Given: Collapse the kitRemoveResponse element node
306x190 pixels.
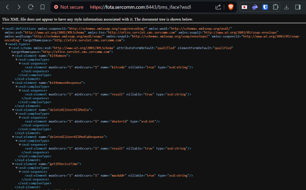Looking at the screenshot, I should coord(13,83).
